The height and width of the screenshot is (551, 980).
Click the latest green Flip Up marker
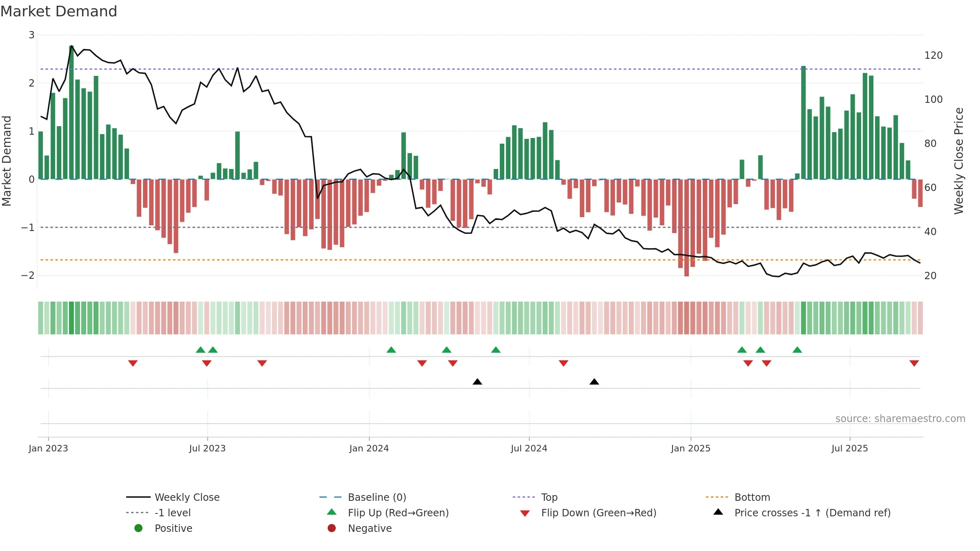pos(797,350)
